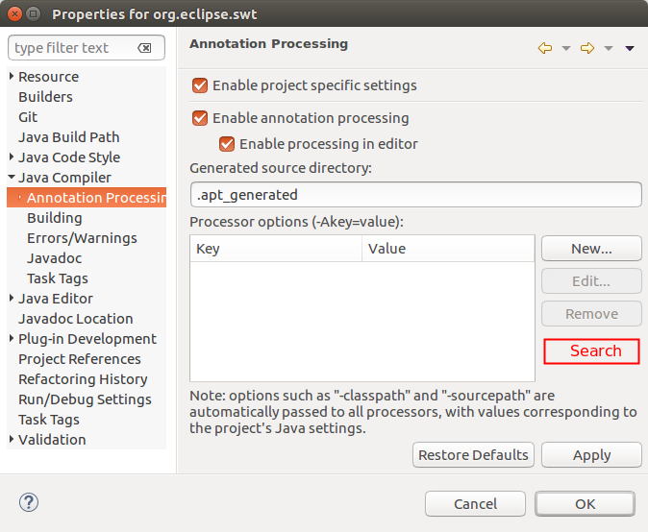
Task: Close the Properties dialog window
Action: (x=14, y=14)
